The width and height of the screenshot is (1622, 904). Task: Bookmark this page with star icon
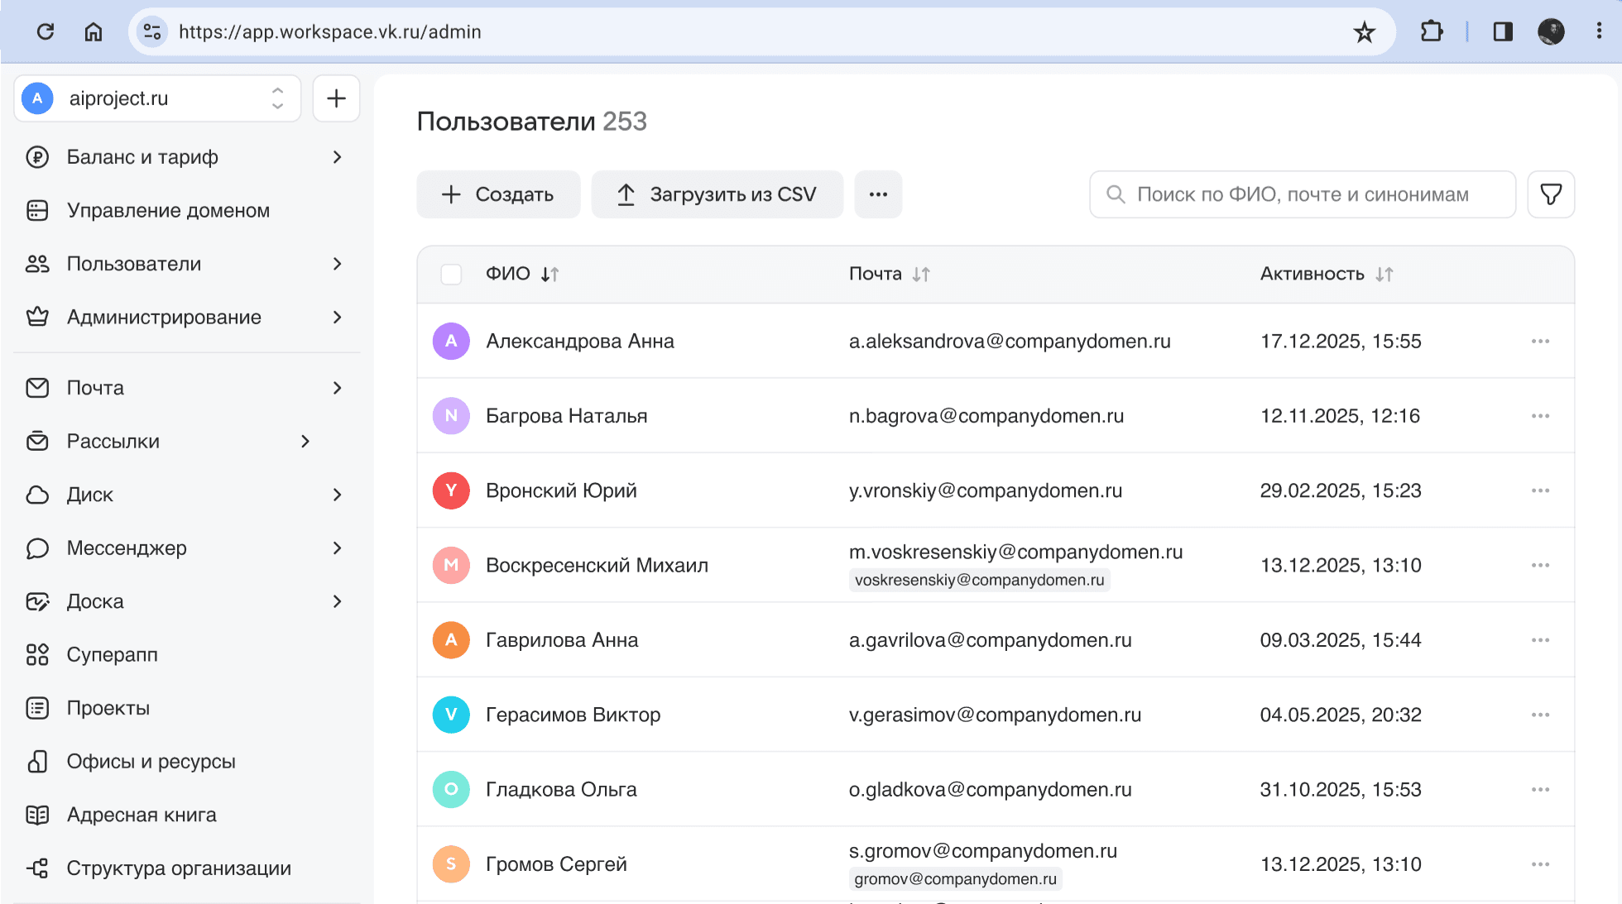pos(1364,32)
